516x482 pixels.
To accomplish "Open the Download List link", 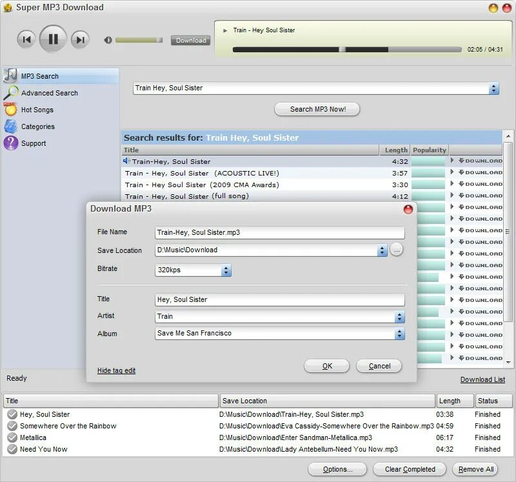I will pyautogui.click(x=482, y=379).
